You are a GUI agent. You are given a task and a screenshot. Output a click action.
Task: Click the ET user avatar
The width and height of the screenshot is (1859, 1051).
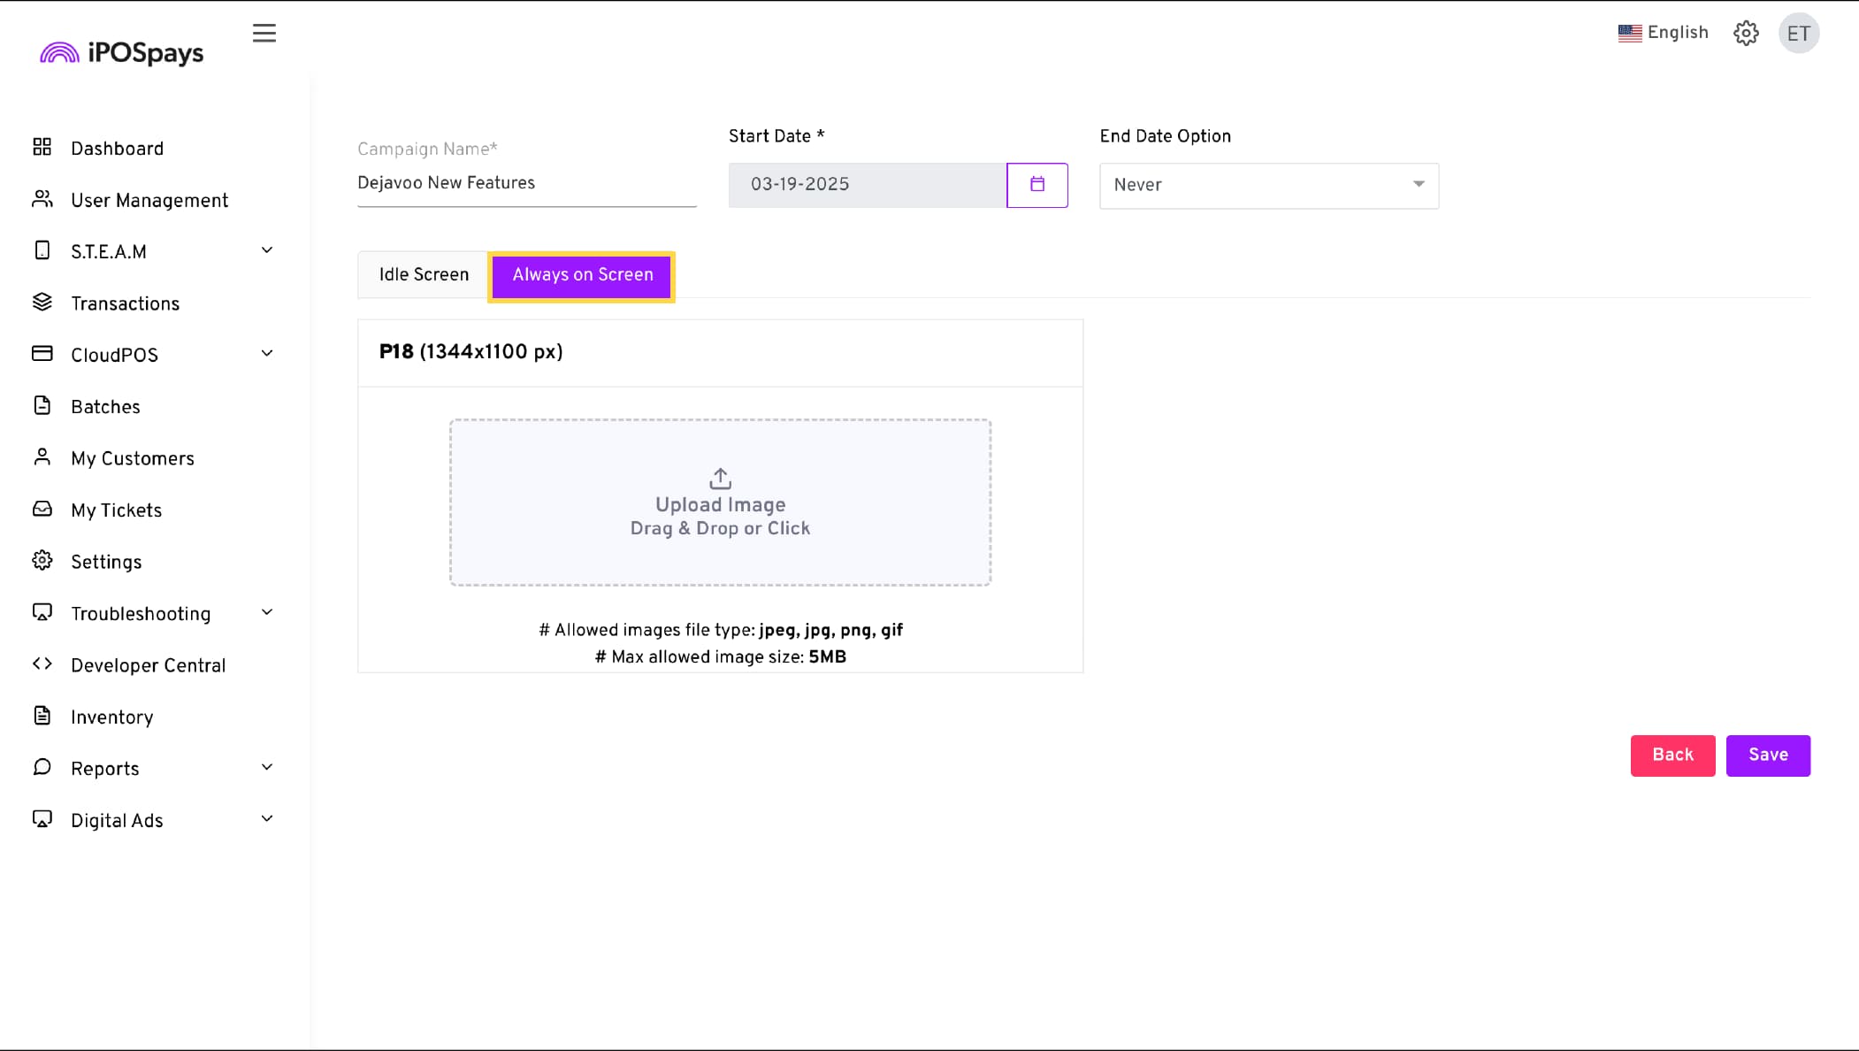pyautogui.click(x=1798, y=34)
